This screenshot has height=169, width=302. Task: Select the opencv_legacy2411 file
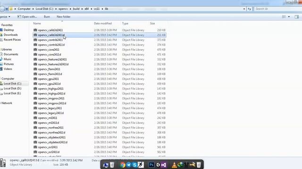pyautogui.click(x=50, y=108)
